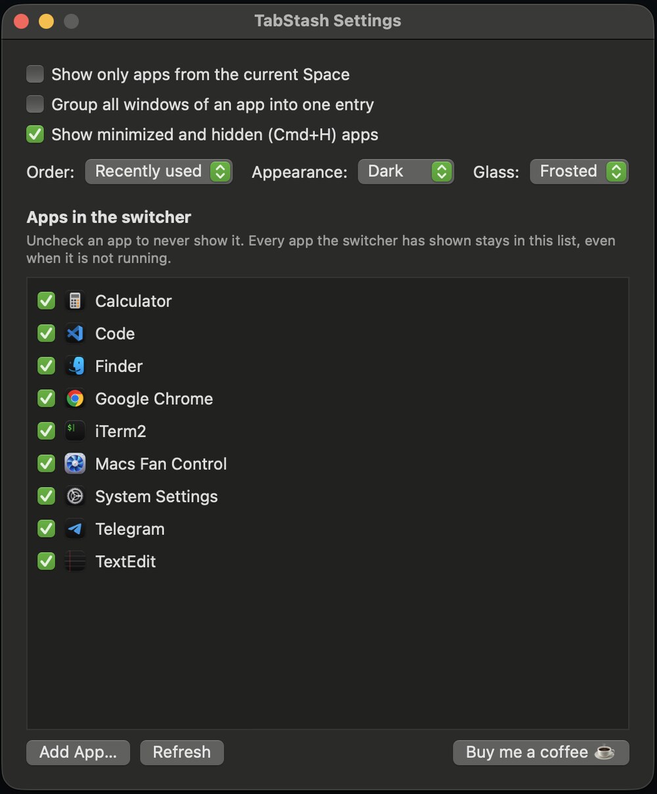Uncheck the TextEdit checkbox
The height and width of the screenshot is (794, 657).
46,561
